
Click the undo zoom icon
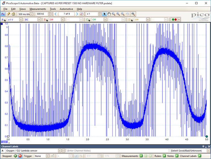127,14
